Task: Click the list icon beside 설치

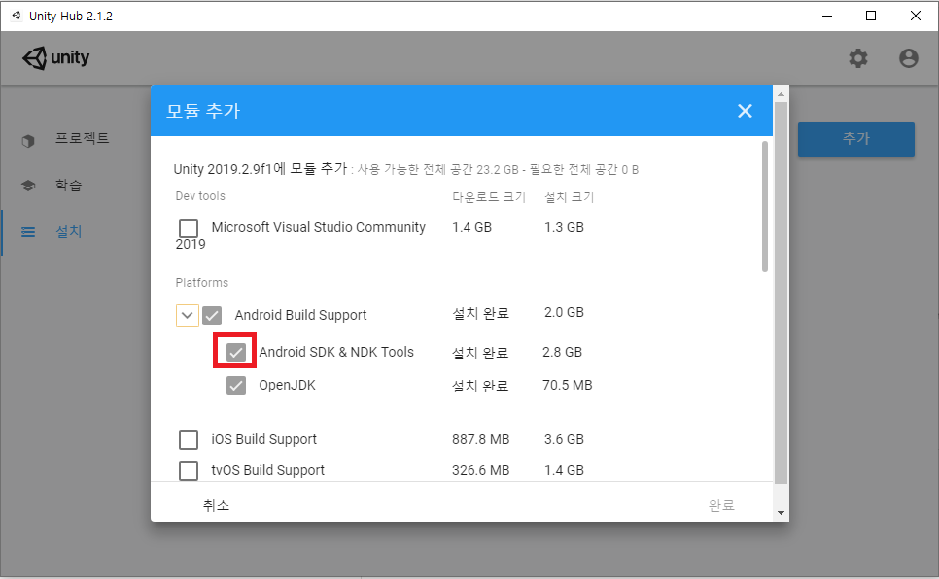Action: pos(28,232)
